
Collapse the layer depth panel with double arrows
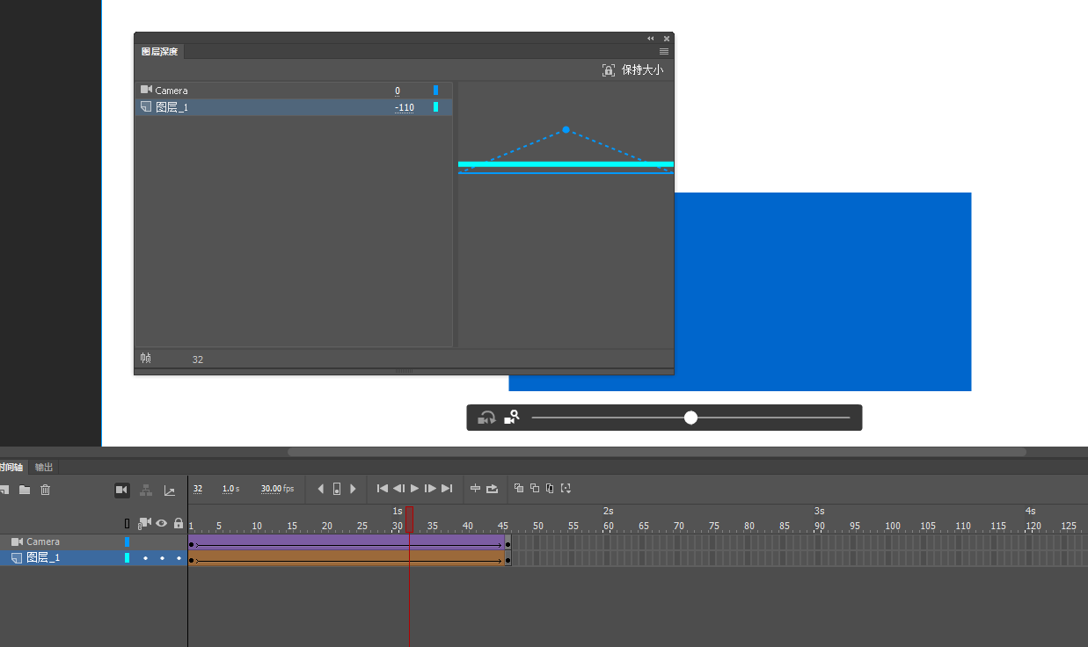[651, 39]
